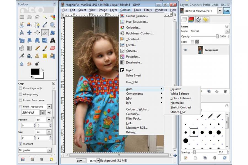
Task: Choose White Balance from the Auto submenu
Action: pyautogui.click(x=179, y=94)
